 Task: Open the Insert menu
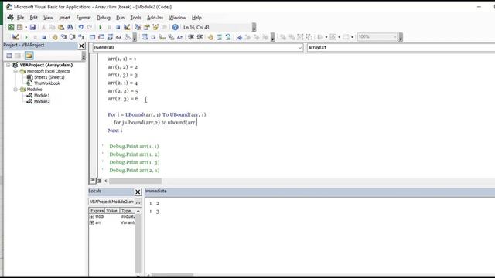[x=65, y=18]
